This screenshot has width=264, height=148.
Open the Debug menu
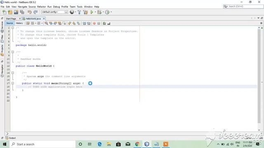(x=57, y=7)
